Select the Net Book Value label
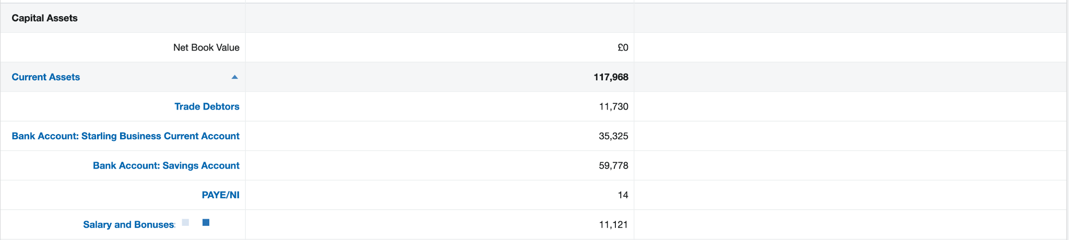Viewport: 1069px width, 240px height. coord(206,47)
